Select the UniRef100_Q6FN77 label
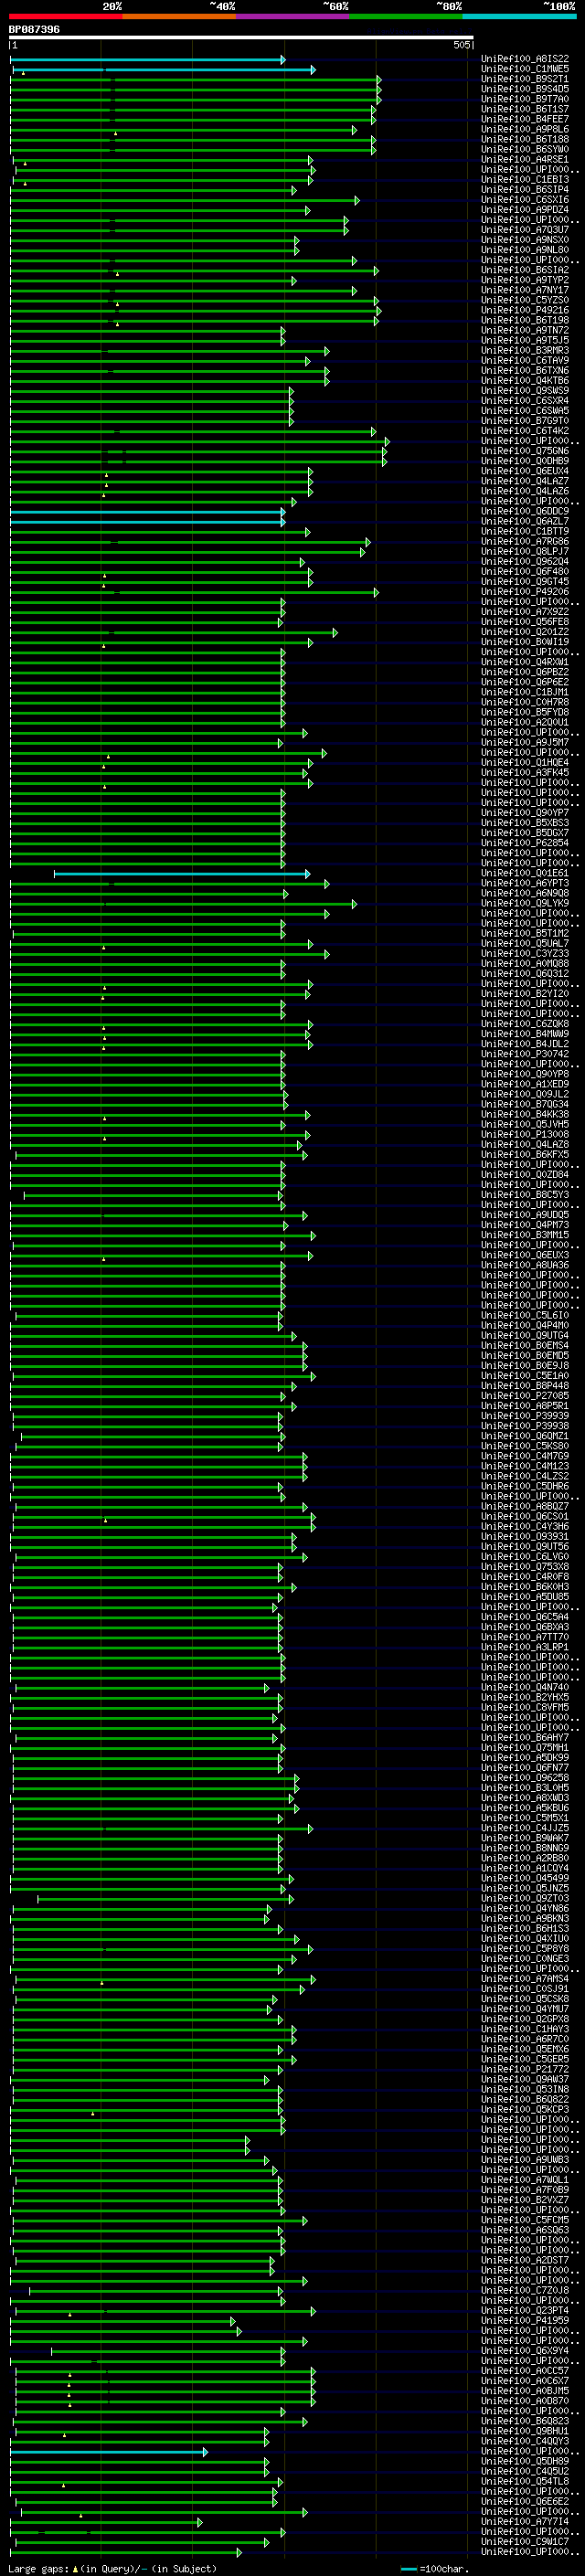The height and width of the screenshot is (2576, 585). [x=525, y=1768]
